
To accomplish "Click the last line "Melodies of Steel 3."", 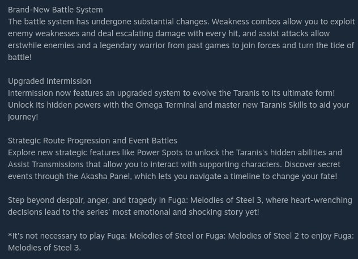I will pos(45,248).
